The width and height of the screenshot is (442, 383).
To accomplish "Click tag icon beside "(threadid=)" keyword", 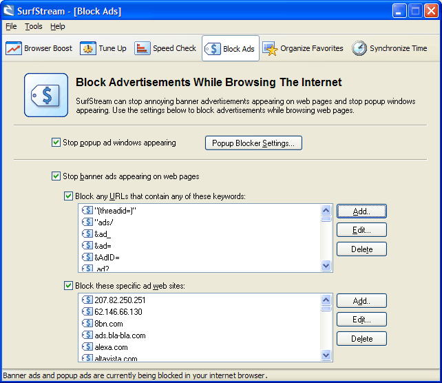I will tap(87, 210).
